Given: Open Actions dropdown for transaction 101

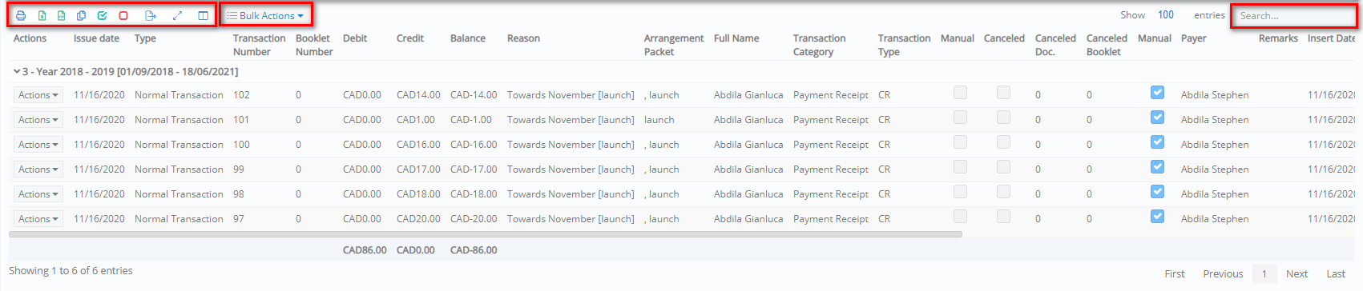Looking at the screenshot, I should tap(38, 120).
